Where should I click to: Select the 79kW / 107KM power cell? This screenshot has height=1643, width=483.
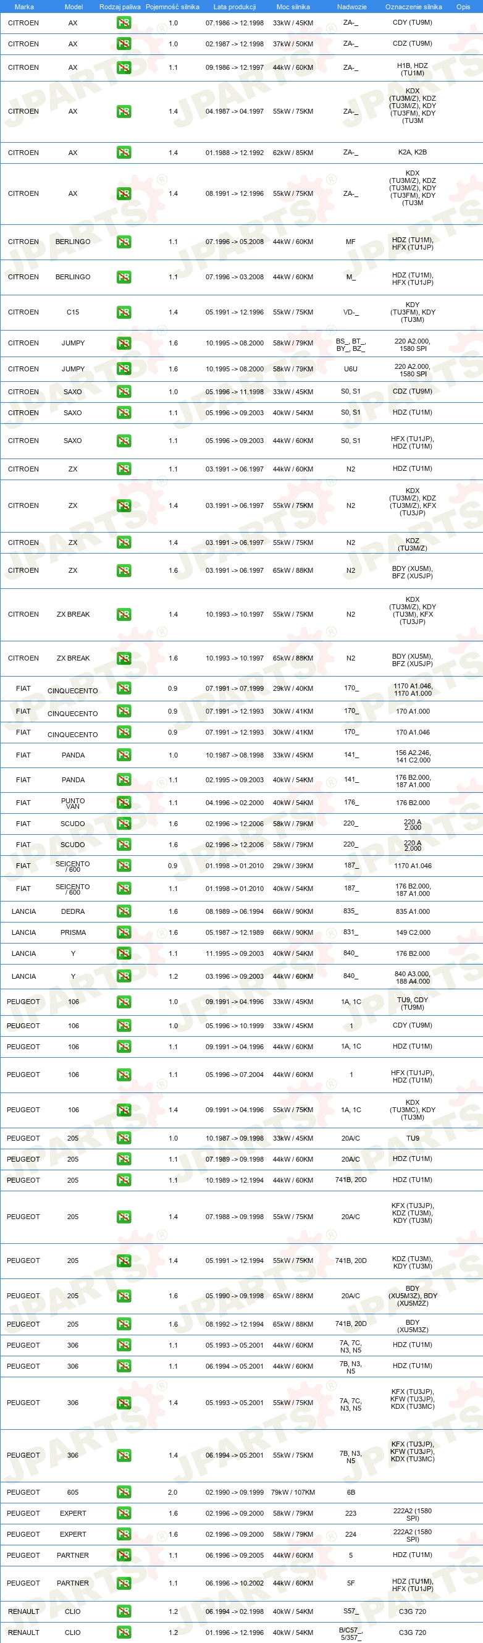pyautogui.click(x=293, y=1493)
